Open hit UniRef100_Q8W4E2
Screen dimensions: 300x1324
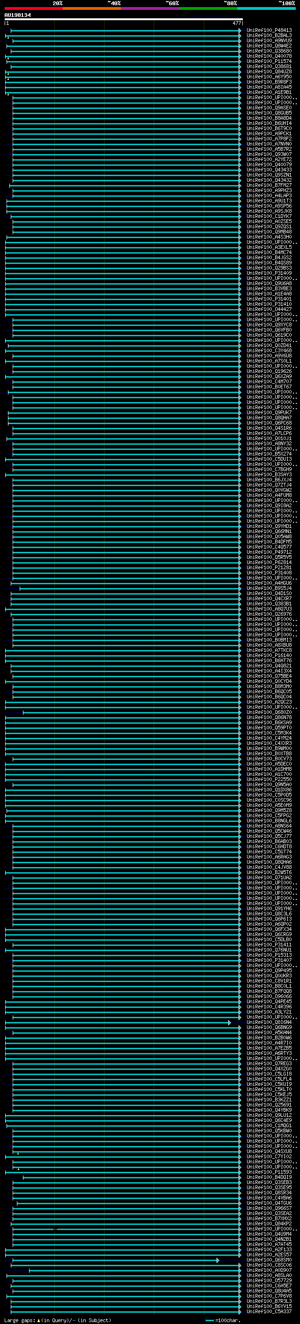(x=269, y=46)
